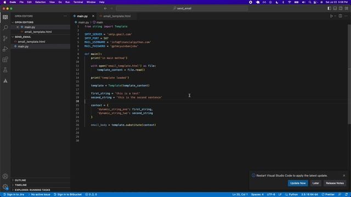Change the LF end of line sequence
The image size is (351, 197).
tap(280, 195)
